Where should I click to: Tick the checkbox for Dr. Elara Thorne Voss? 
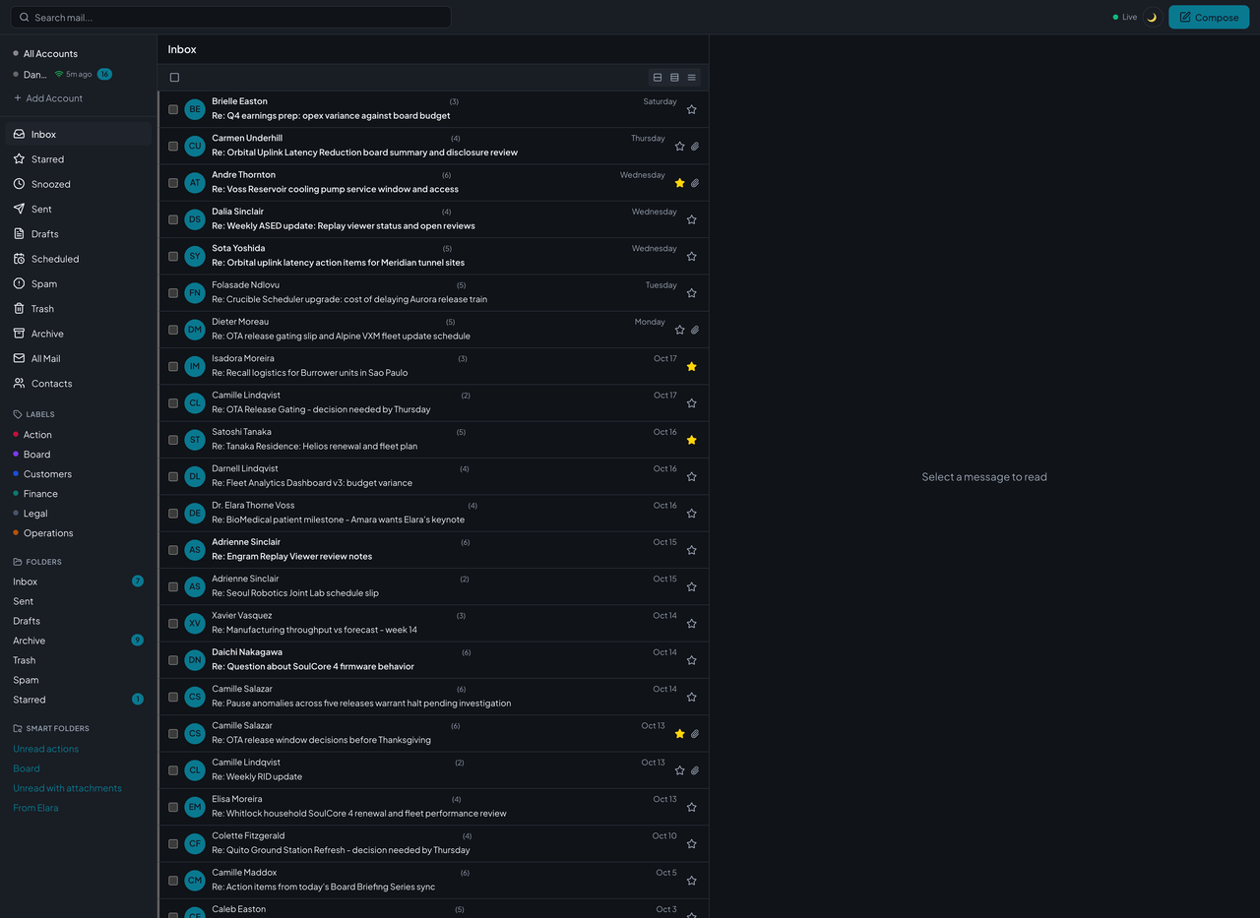173,514
